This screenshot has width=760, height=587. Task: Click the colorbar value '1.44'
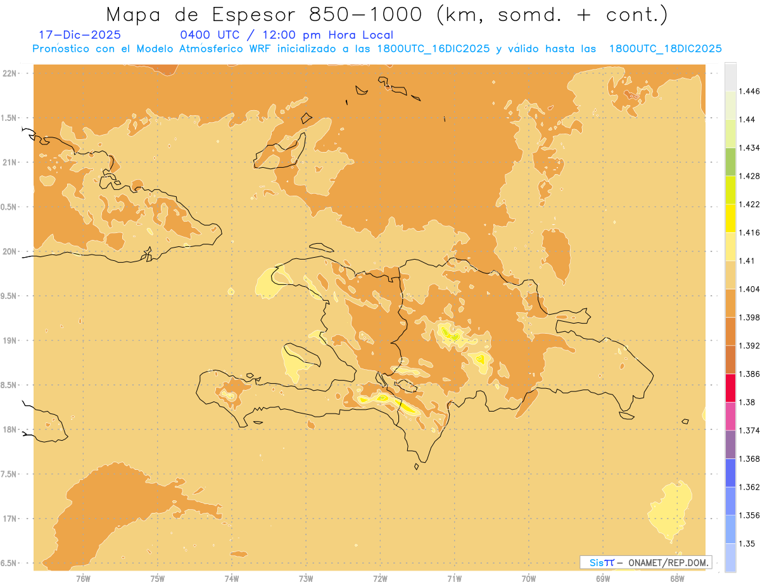pos(747,120)
